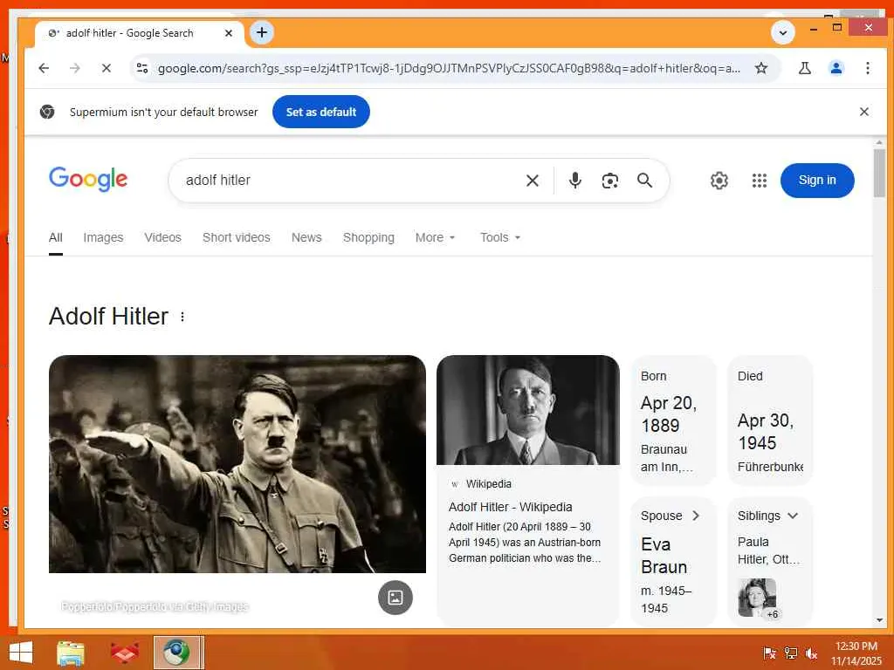Open Action Center flag in tray

[x=769, y=653]
